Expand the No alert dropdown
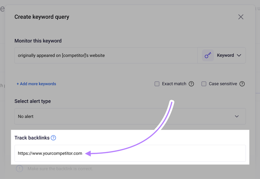 tap(130, 116)
